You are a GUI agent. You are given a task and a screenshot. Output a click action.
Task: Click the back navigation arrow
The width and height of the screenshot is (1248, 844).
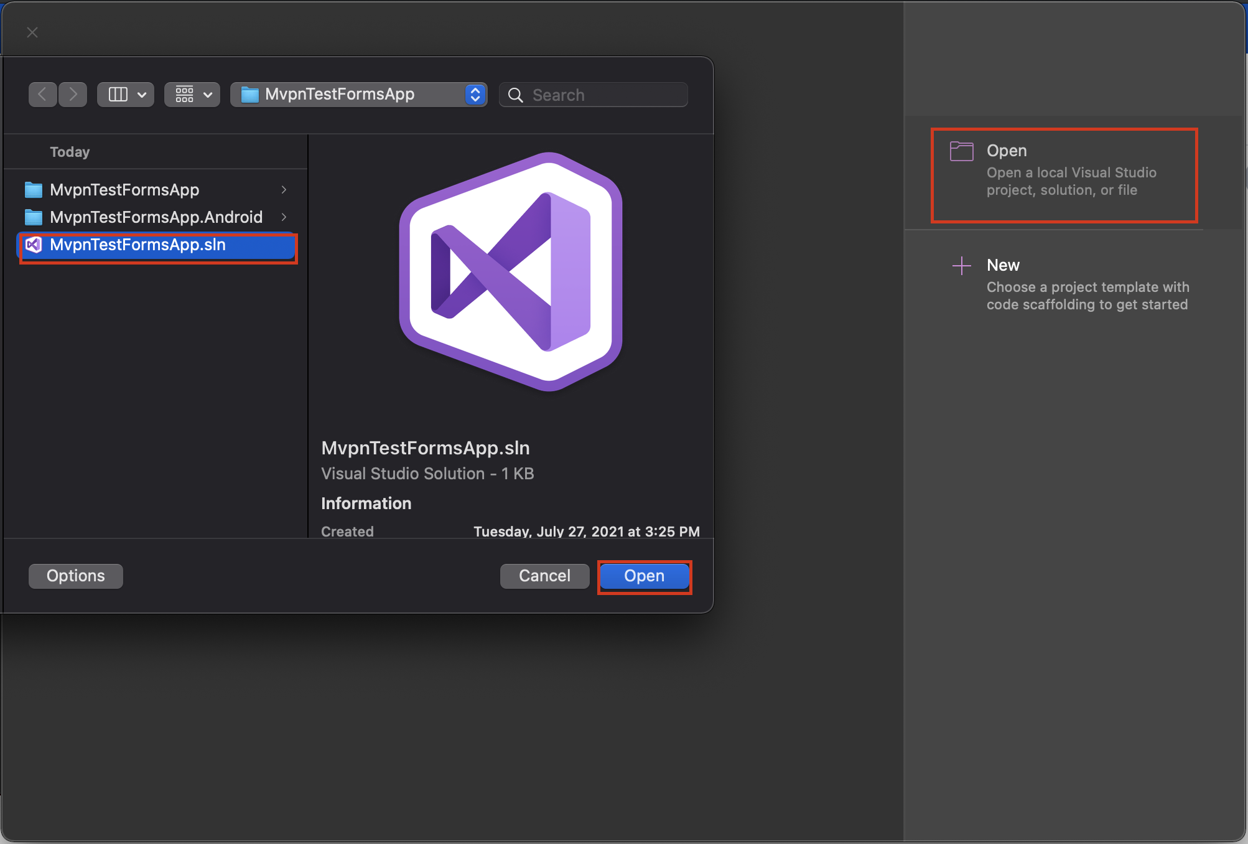[x=42, y=95]
